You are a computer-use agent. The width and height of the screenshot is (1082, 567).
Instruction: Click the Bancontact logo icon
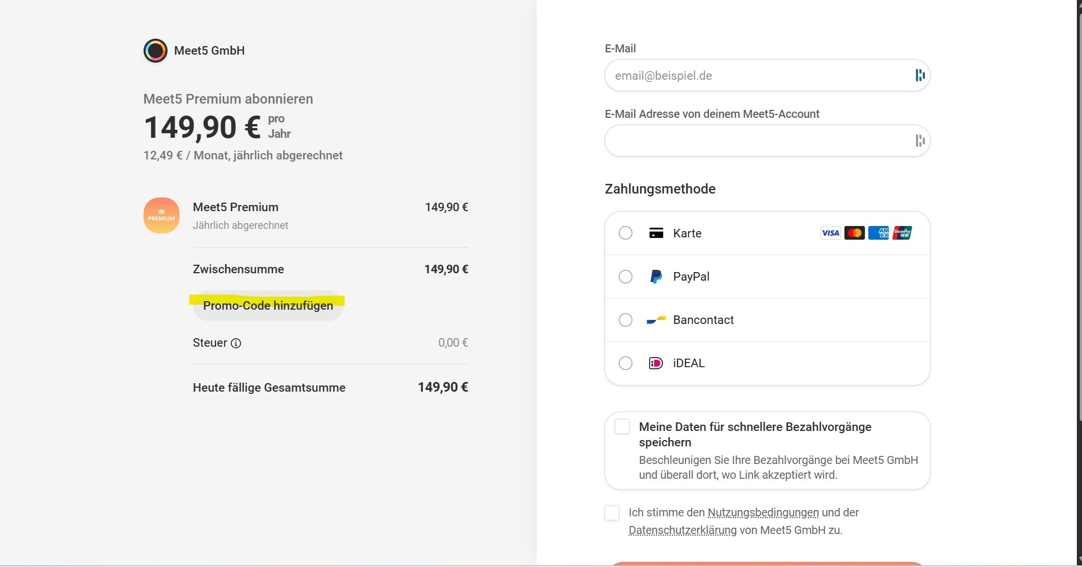pyautogui.click(x=656, y=320)
